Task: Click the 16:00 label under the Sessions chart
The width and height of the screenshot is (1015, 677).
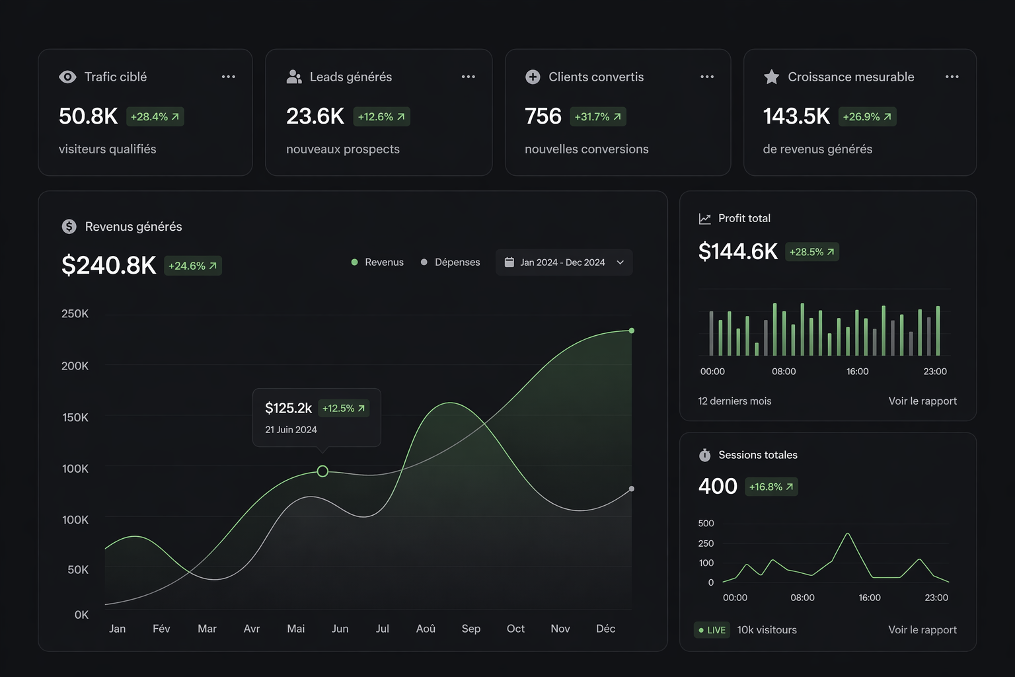Action: pyautogui.click(x=870, y=598)
